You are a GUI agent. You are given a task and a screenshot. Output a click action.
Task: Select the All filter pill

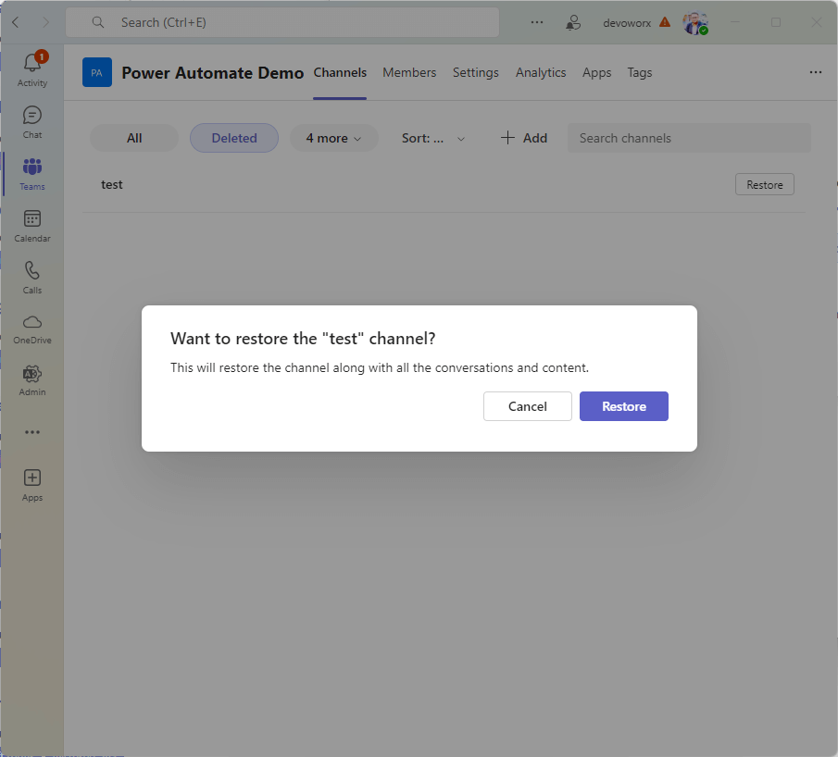[134, 138]
